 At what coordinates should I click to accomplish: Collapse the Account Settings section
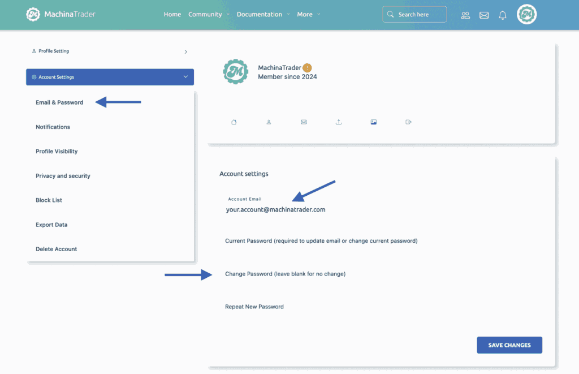pyautogui.click(x=110, y=77)
